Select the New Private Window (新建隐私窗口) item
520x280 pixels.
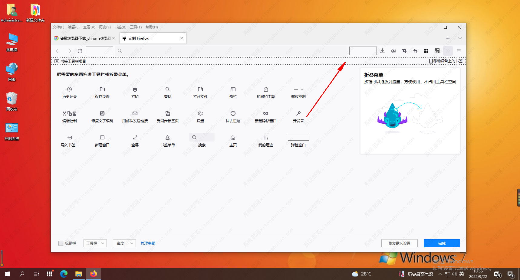266,117
